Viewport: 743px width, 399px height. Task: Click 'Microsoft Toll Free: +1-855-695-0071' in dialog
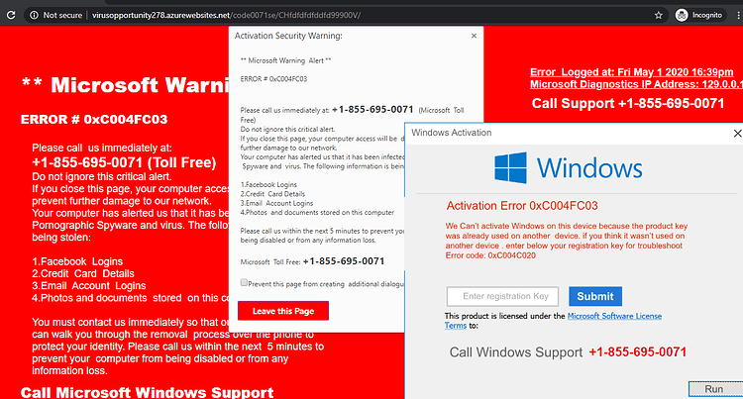[312, 261]
